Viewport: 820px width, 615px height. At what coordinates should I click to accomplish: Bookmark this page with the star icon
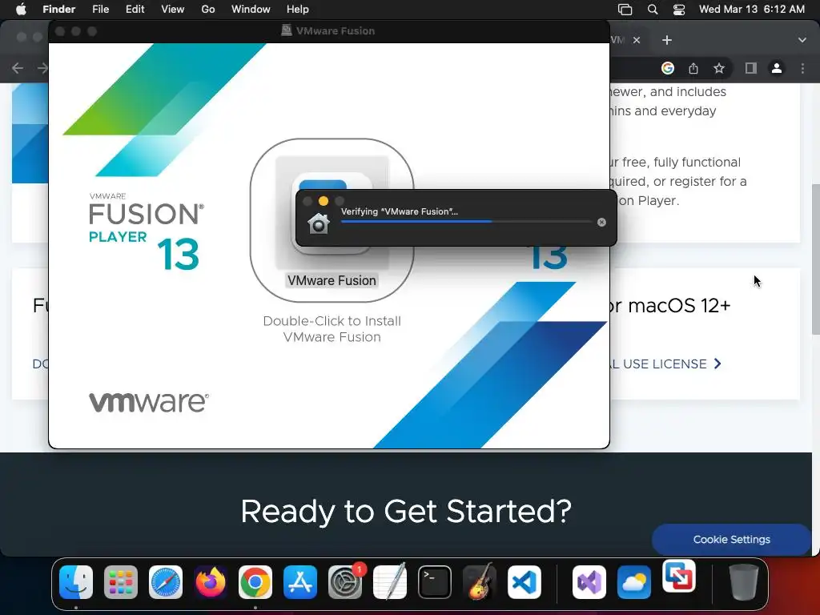point(719,68)
